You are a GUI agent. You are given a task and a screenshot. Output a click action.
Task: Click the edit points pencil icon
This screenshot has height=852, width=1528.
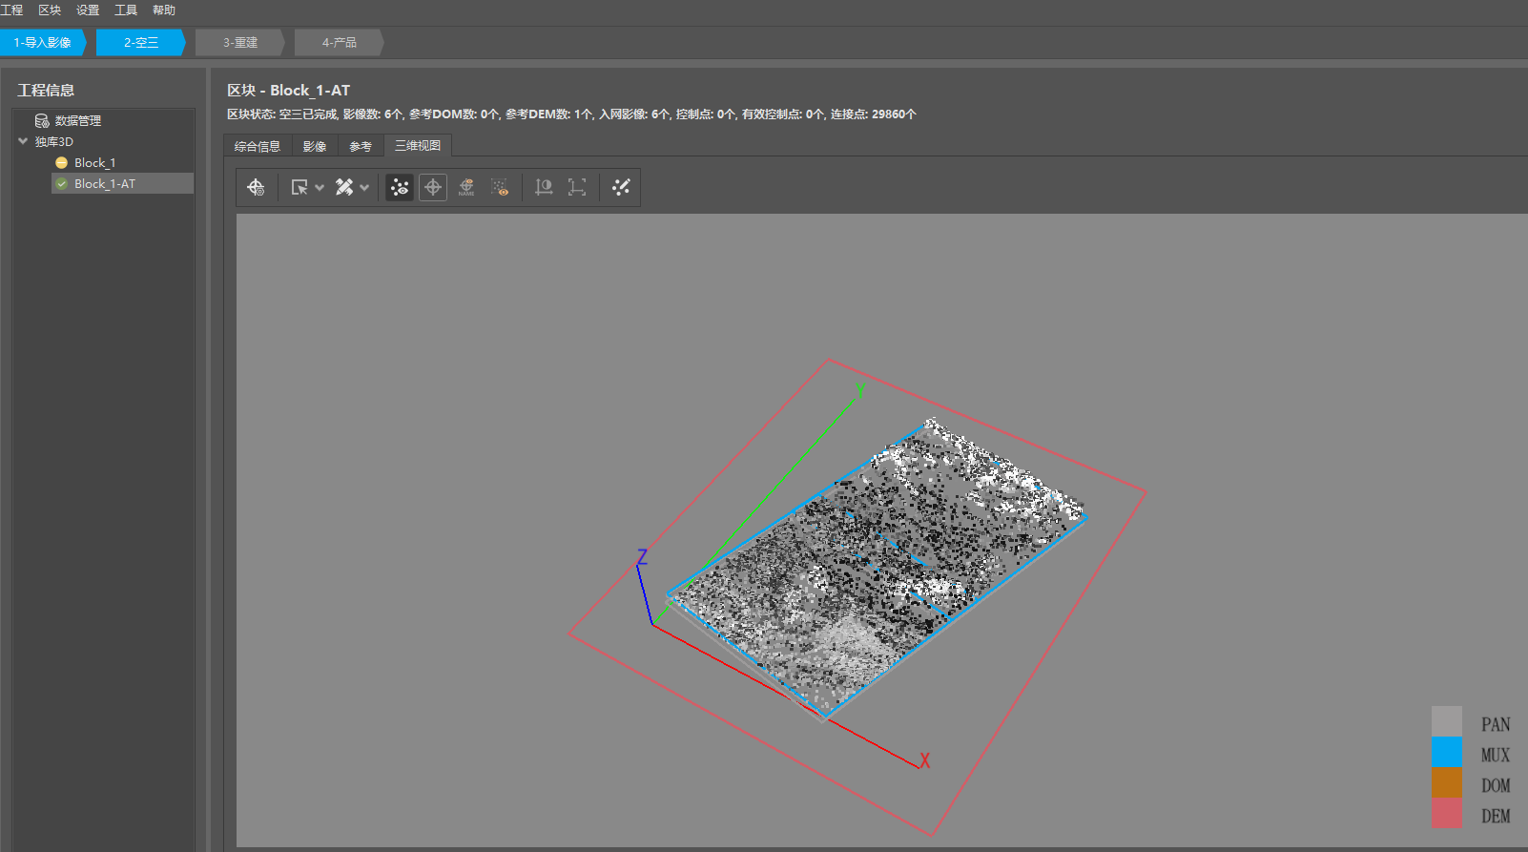tap(621, 188)
